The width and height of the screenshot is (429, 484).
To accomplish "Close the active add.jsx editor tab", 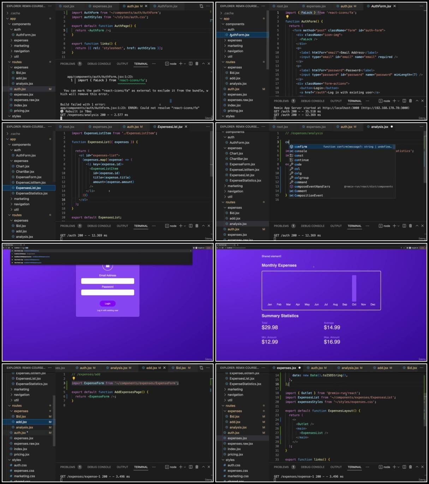I will (165, 368).
